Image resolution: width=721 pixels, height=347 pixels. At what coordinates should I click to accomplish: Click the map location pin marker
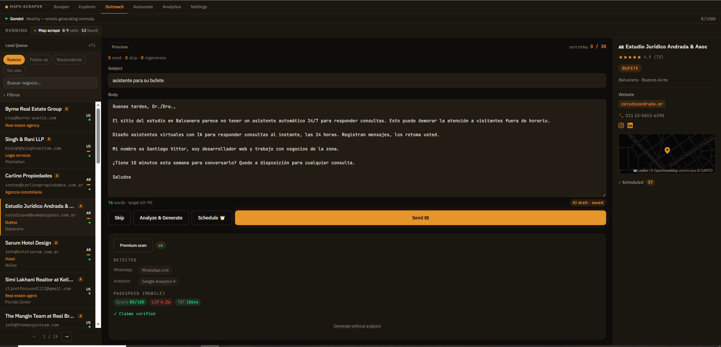(x=667, y=150)
